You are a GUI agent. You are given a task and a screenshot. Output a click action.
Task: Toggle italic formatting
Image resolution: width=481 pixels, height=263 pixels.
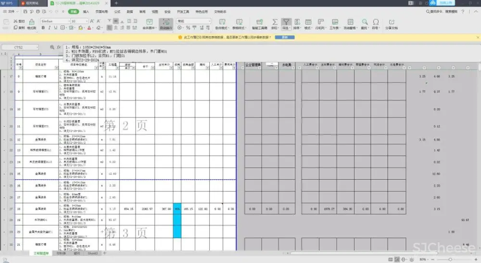[49, 28]
